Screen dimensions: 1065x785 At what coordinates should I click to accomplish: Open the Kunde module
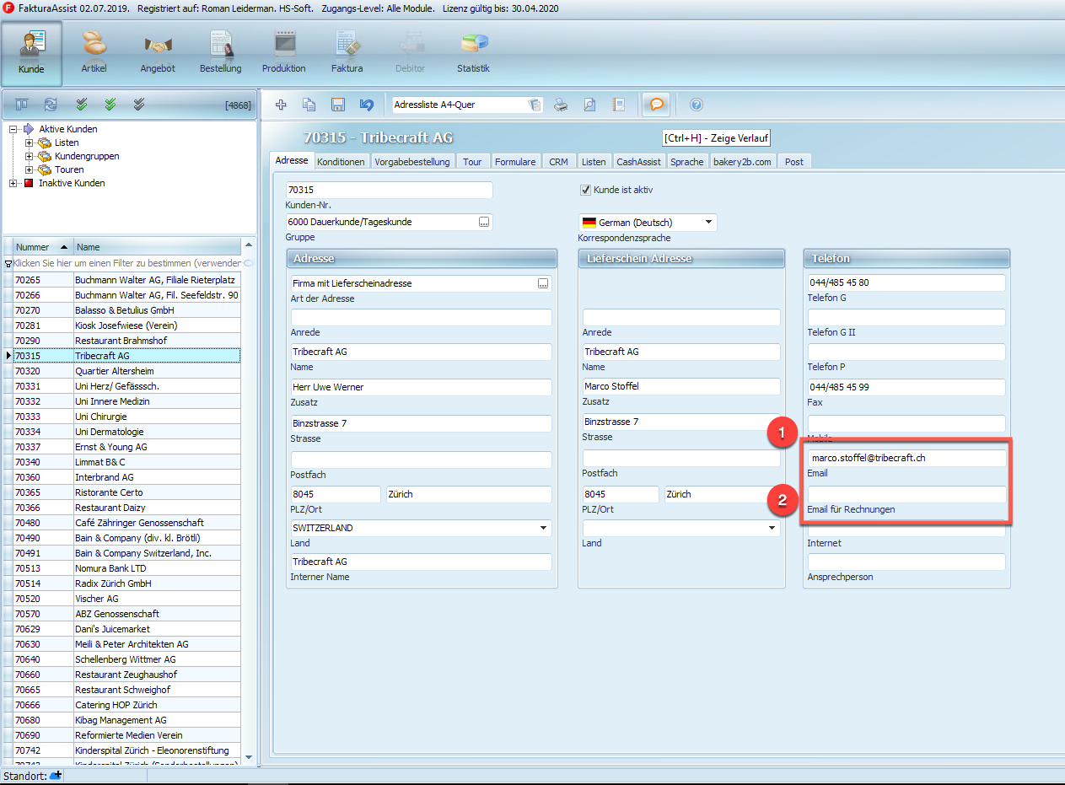(32, 53)
